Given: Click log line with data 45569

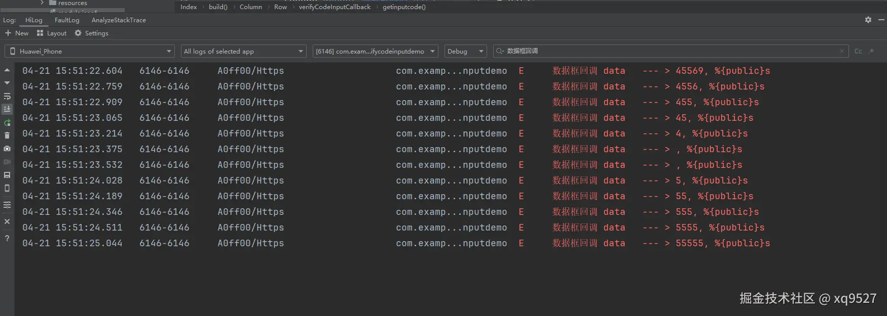Looking at the screenshot, I should tap(451, 71).
